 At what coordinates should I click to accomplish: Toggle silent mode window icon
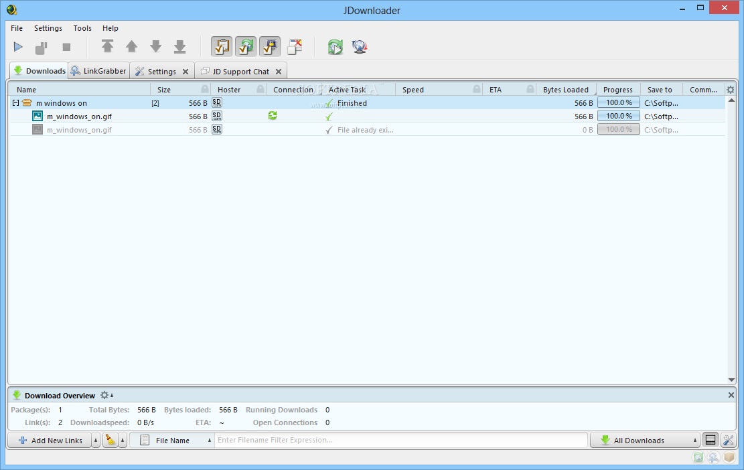(x=295, y=46)
